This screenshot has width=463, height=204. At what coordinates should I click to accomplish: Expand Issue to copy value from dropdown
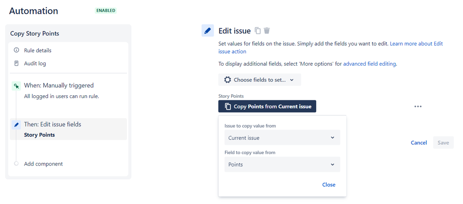click(x=282, y=138)
